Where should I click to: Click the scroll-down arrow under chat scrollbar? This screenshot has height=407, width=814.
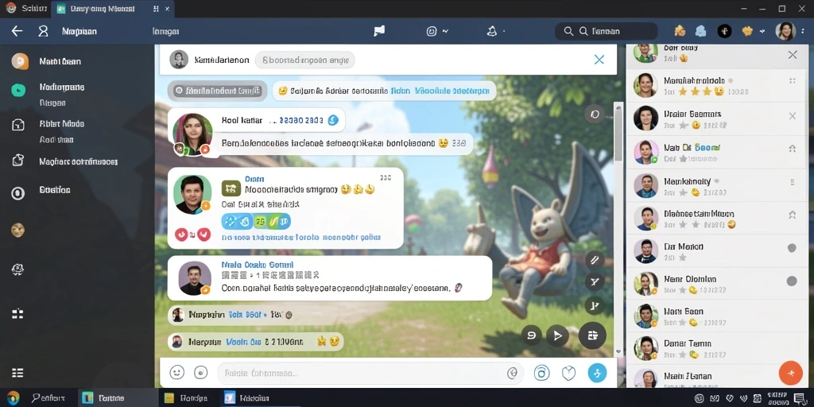pos(618,351)
